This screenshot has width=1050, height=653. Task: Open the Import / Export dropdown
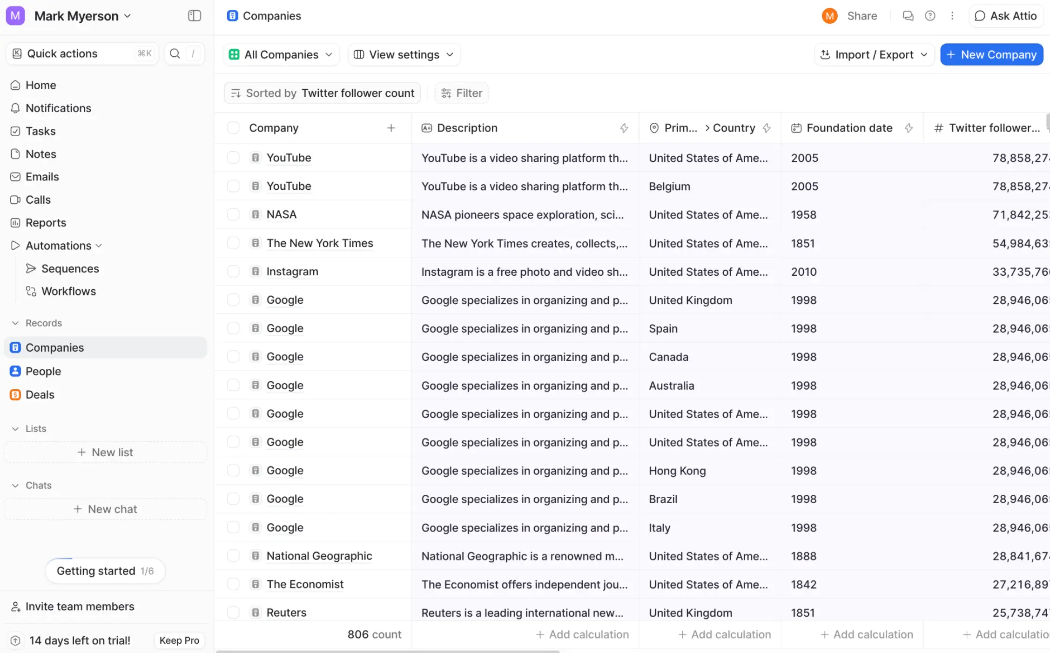click(874, 54)
